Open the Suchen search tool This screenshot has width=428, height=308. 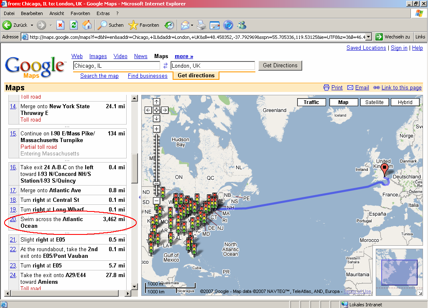110,25
